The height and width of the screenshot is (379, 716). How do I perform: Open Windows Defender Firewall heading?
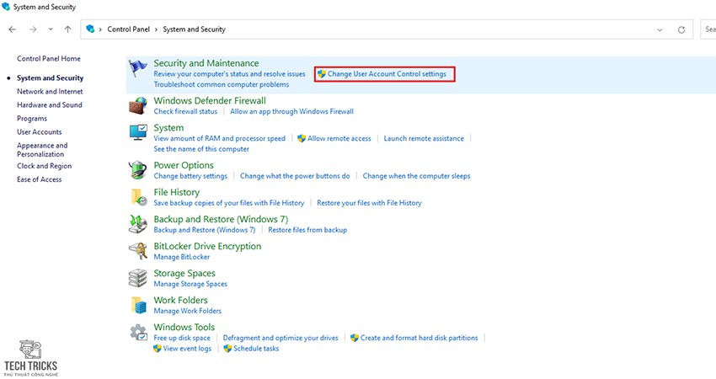click(x=210, y=100)
